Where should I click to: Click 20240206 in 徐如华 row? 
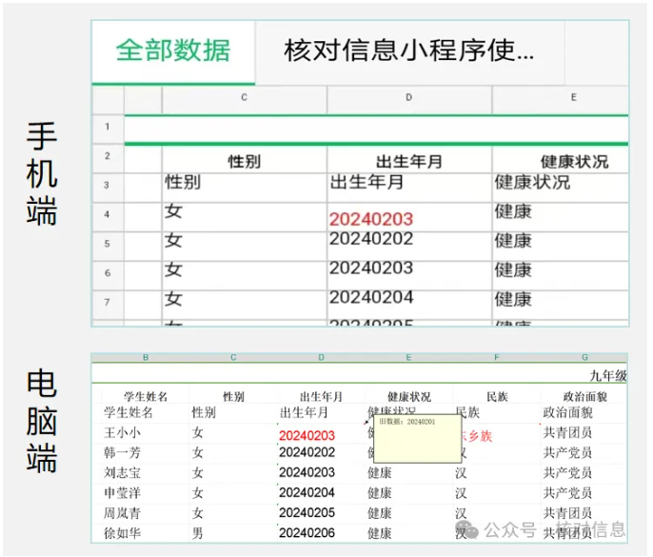321,533
